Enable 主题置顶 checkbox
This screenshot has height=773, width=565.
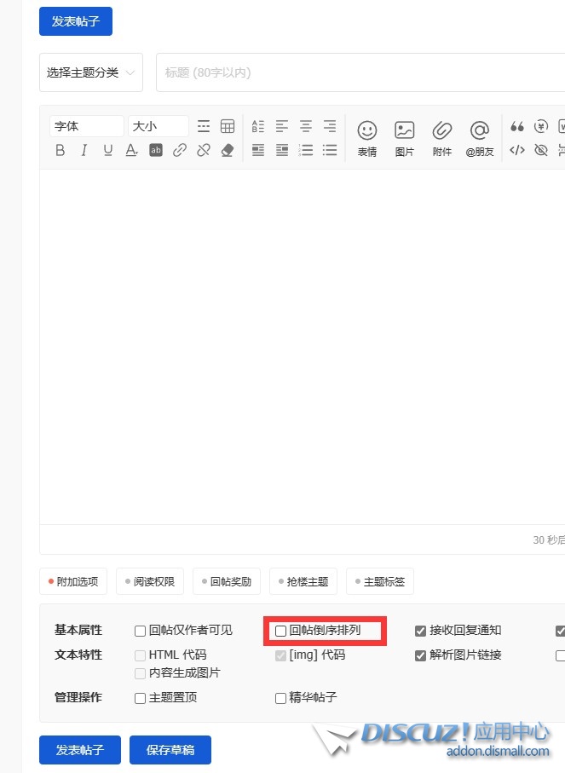pyautogui.click(x=140, y=697)
